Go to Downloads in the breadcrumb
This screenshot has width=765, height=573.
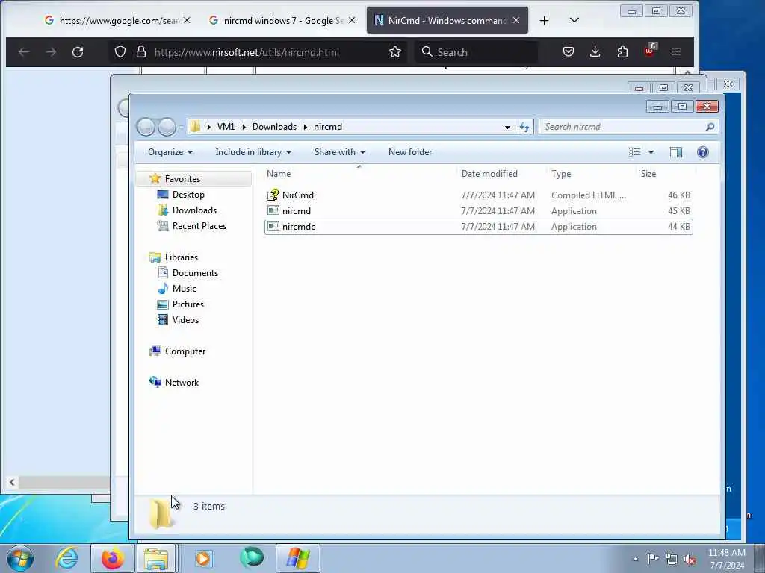(274, 127)
